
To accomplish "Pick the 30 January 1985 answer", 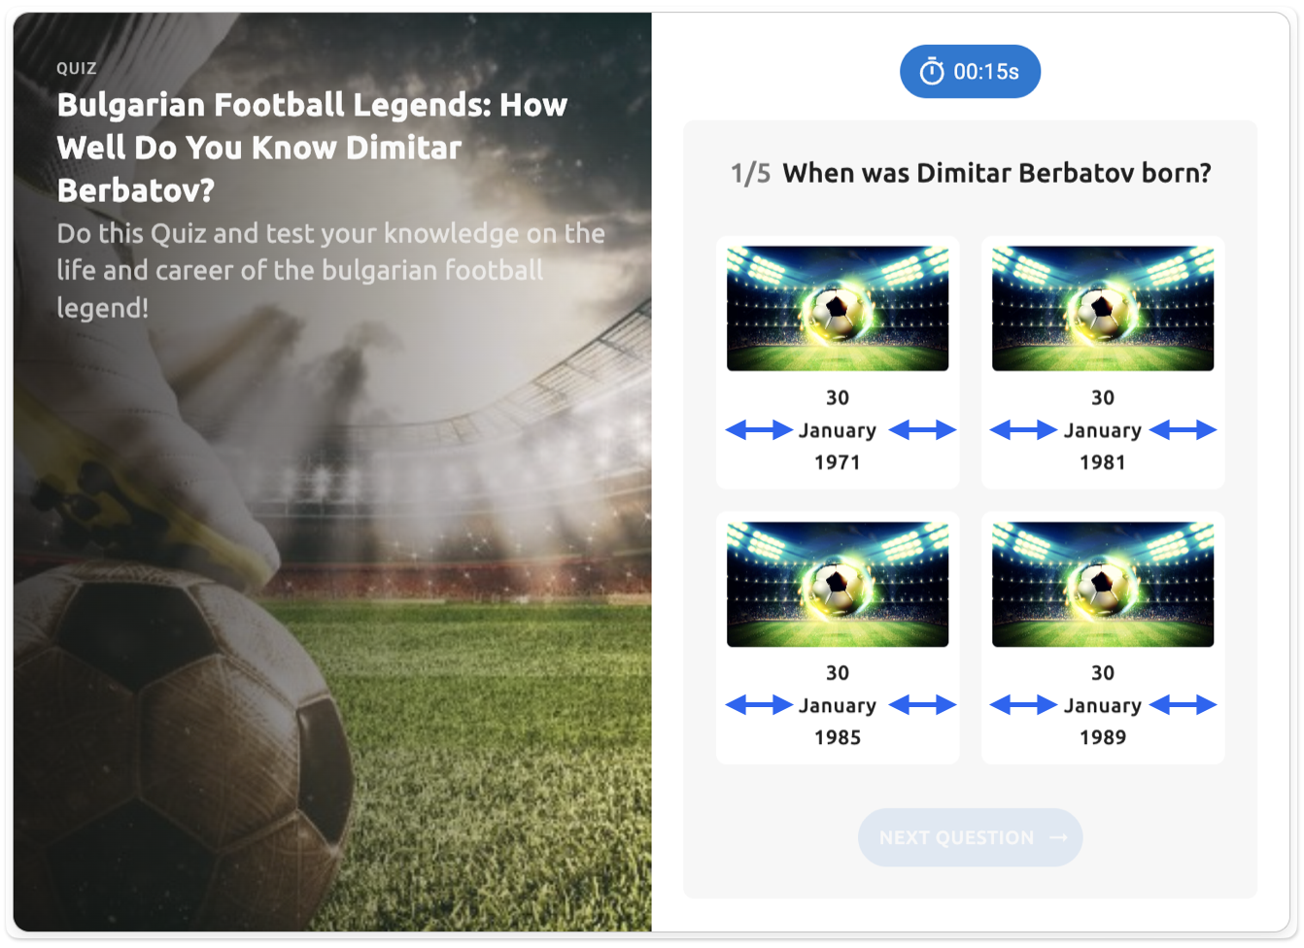I will pyautogui.click(x=838, y=638).
